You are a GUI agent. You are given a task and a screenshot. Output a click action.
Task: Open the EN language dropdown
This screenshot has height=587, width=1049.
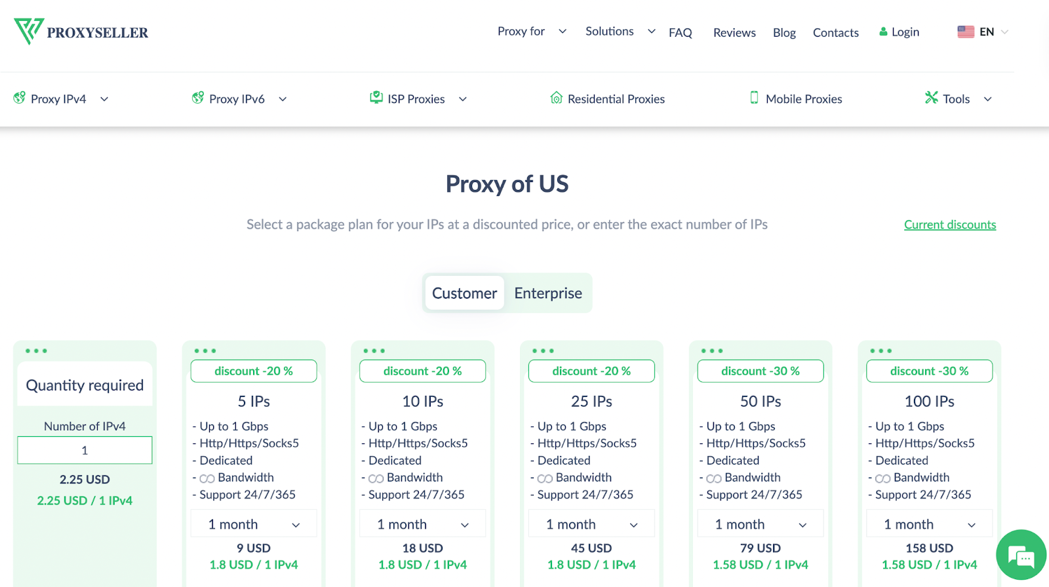click(995, 31)
